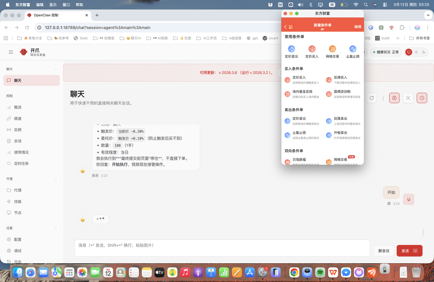Click the refresh chat icon

tap(371, 98)
